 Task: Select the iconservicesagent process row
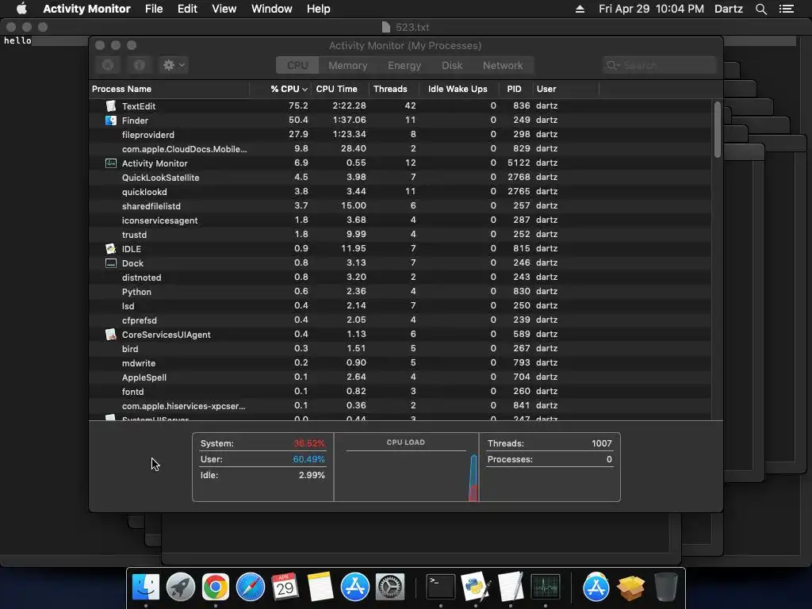coord(400,220)
